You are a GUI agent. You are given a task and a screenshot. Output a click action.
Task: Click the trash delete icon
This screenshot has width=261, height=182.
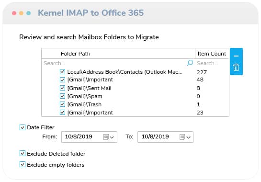pos(236,67)
